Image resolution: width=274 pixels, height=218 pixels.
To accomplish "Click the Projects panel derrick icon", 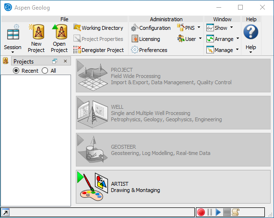I will point(6,61).
